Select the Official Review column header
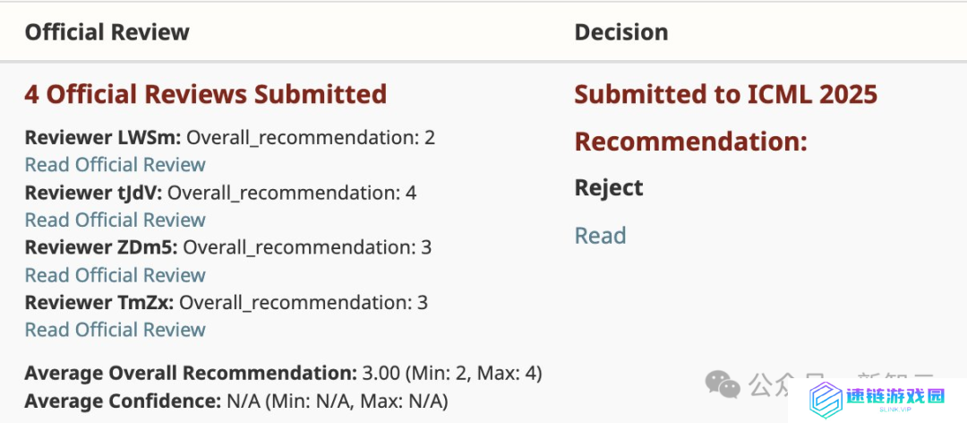967x423 pixels. click(107, 32)
